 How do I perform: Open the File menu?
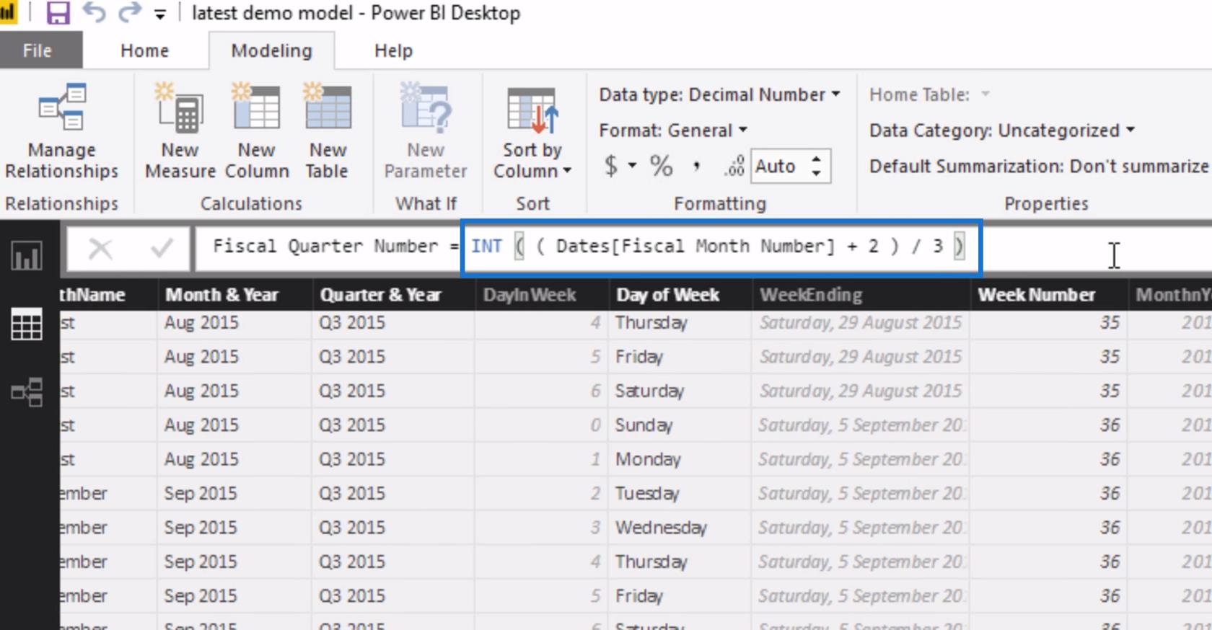tap(38, 51)
